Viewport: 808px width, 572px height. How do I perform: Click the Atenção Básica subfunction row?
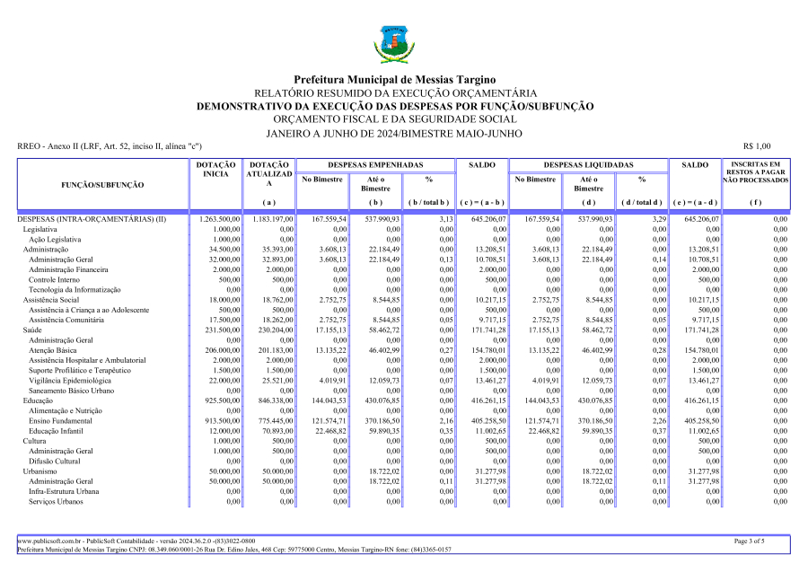click(x=53, y=351)
